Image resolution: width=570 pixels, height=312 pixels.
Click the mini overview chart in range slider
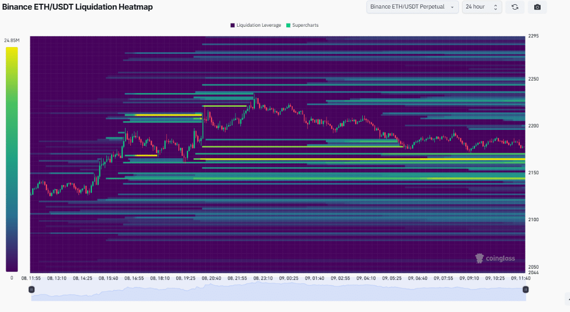click(x=278, y=292)
